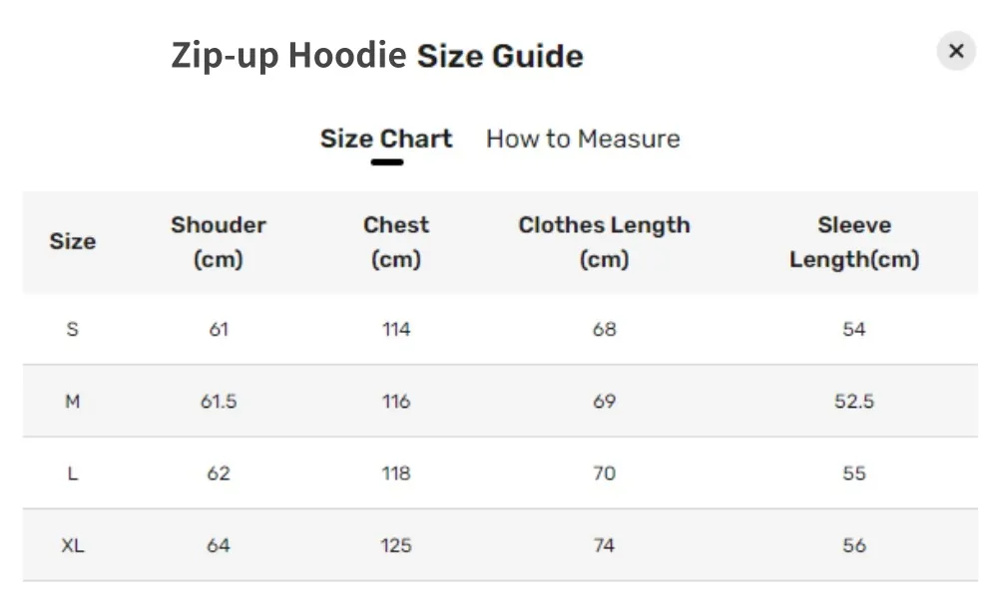Image resolution: width=991 pixels, height=598 pixels.
Task: Select the XL size row label
Action: 73,545
